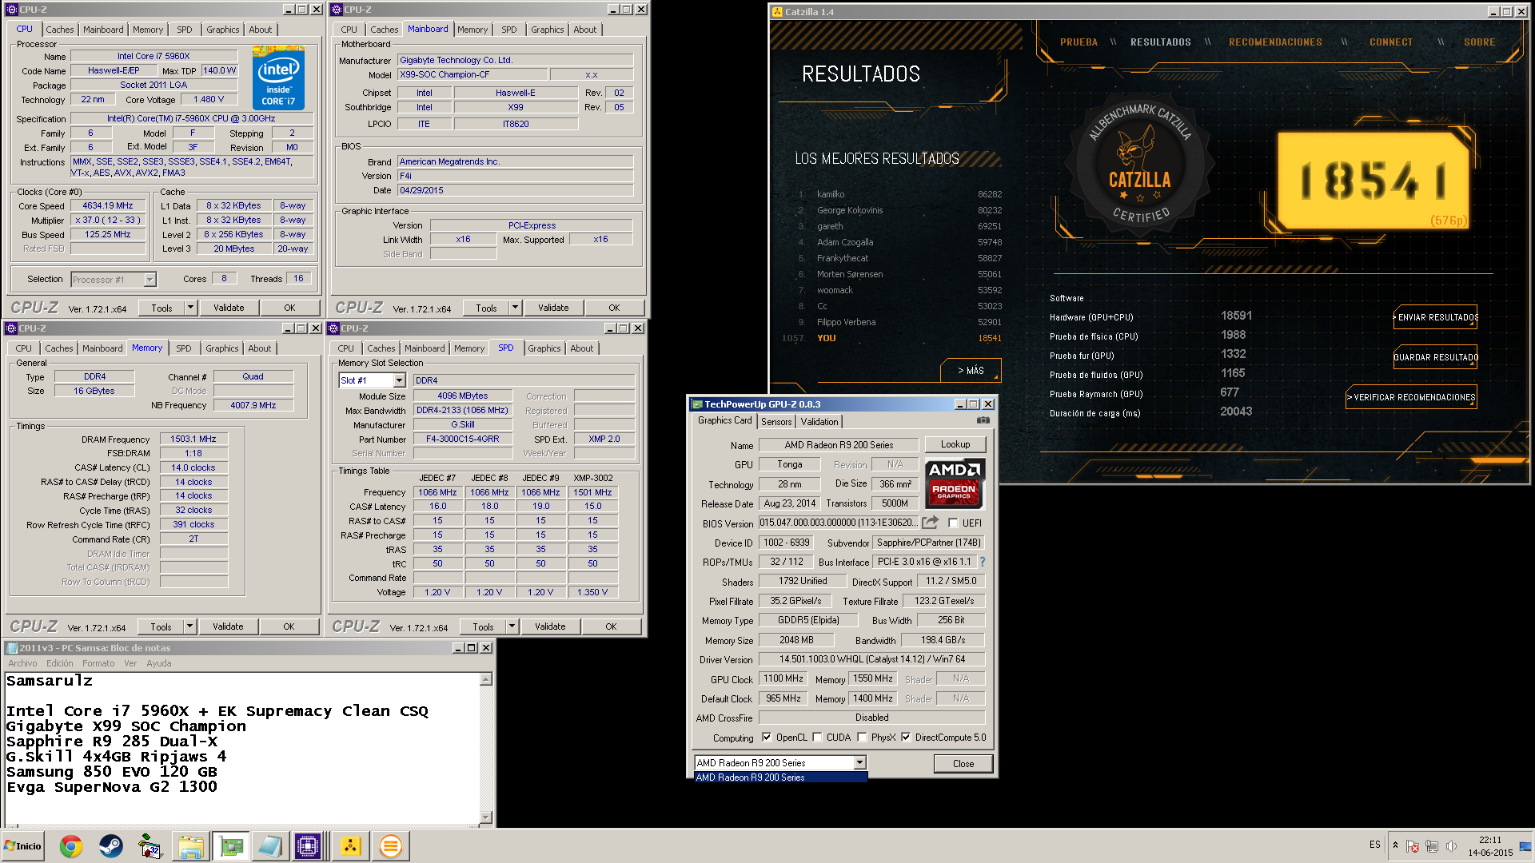Screen dimensions: 1535x863
Task: Open Windows Explorer folder icon in taskbar
Action: point(191,846)
